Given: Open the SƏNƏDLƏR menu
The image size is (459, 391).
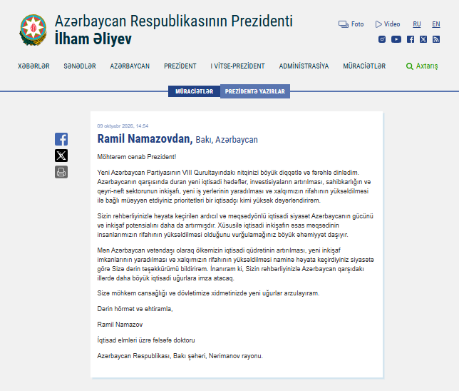Looking at the screenshot, I should click(x=80, y=66).
